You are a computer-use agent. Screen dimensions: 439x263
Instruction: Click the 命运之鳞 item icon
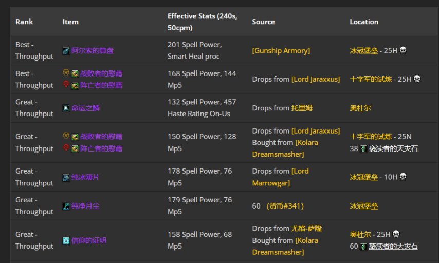[x=66, y=108]
